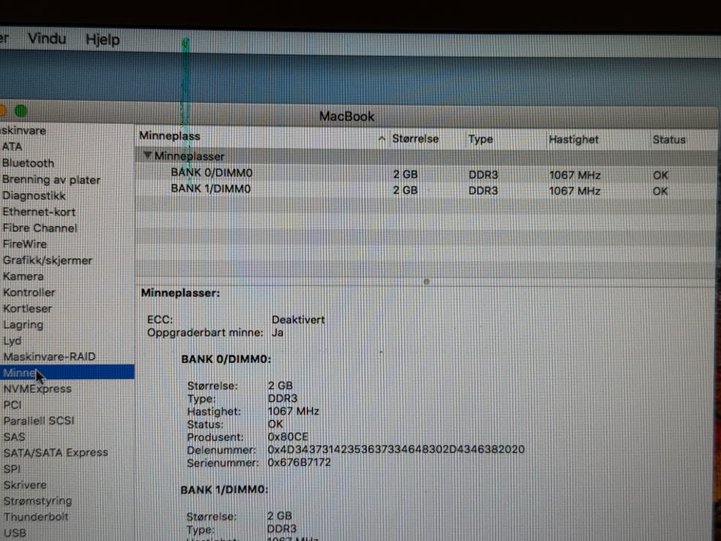Select BANK 1/DIMM0 row
The image size is (721, 541).
click(x=426, y=189)
